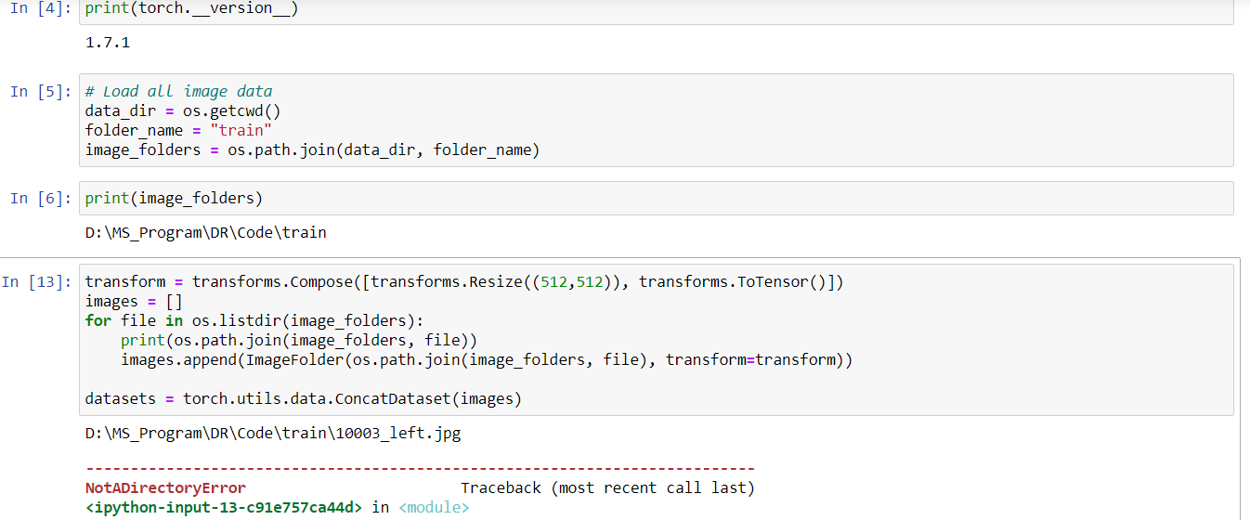
Task: Click the red NotADirectoryError label
Action: click(x=165, y=487)
